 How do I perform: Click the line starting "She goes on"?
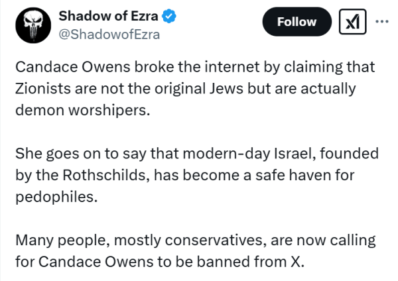coord(197,154)
